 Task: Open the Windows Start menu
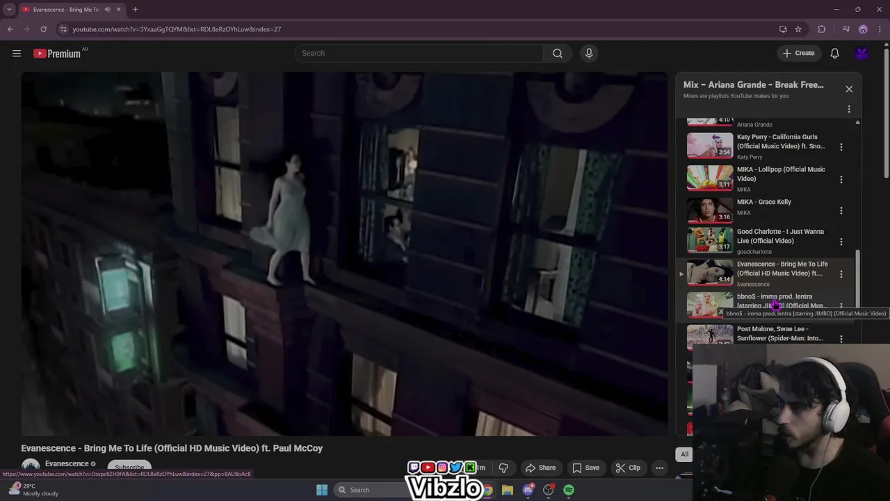click(x=322, y=490)
